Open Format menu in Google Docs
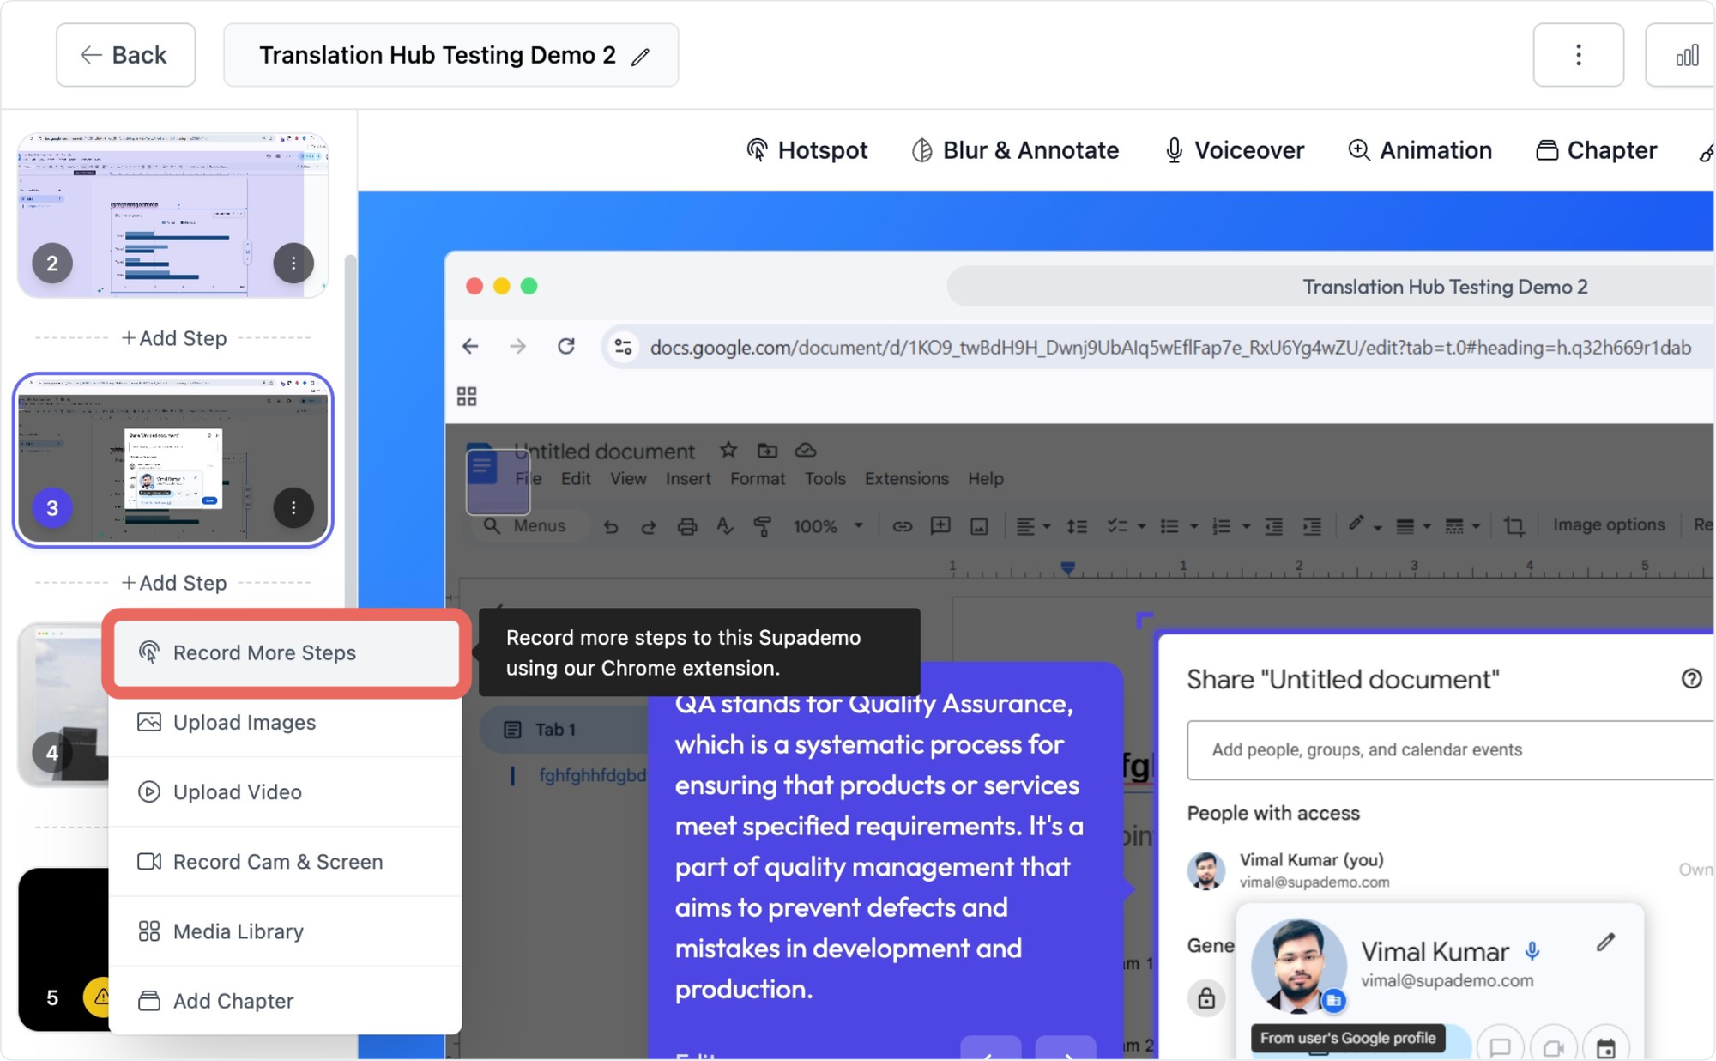 (x=758, y=479)
